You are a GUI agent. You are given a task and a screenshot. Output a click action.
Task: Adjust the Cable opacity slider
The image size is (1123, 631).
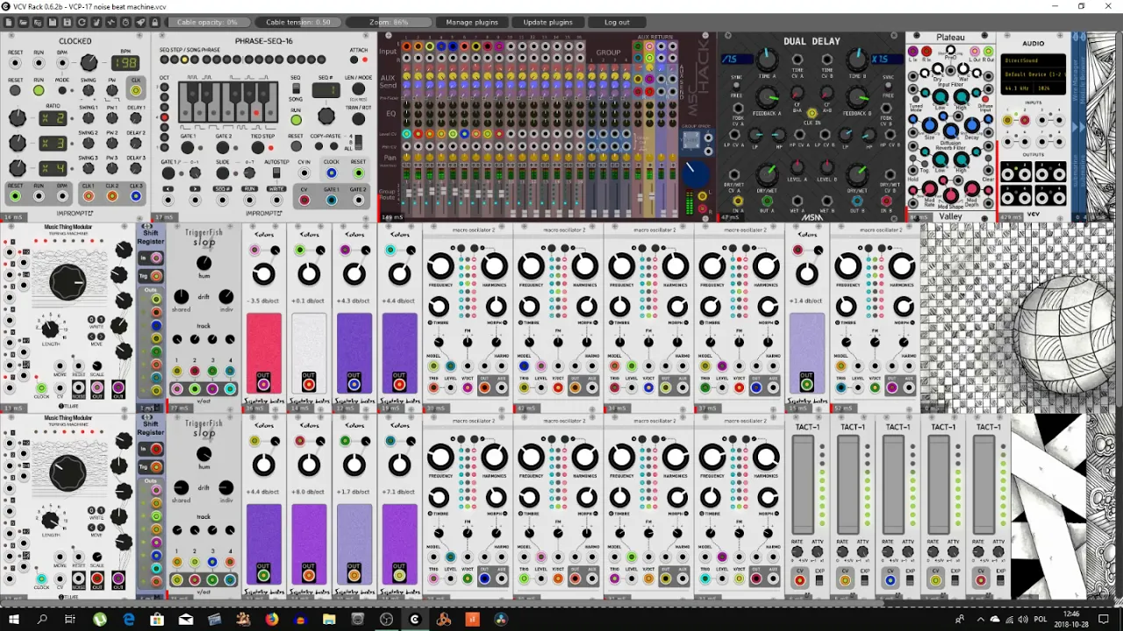208,22
